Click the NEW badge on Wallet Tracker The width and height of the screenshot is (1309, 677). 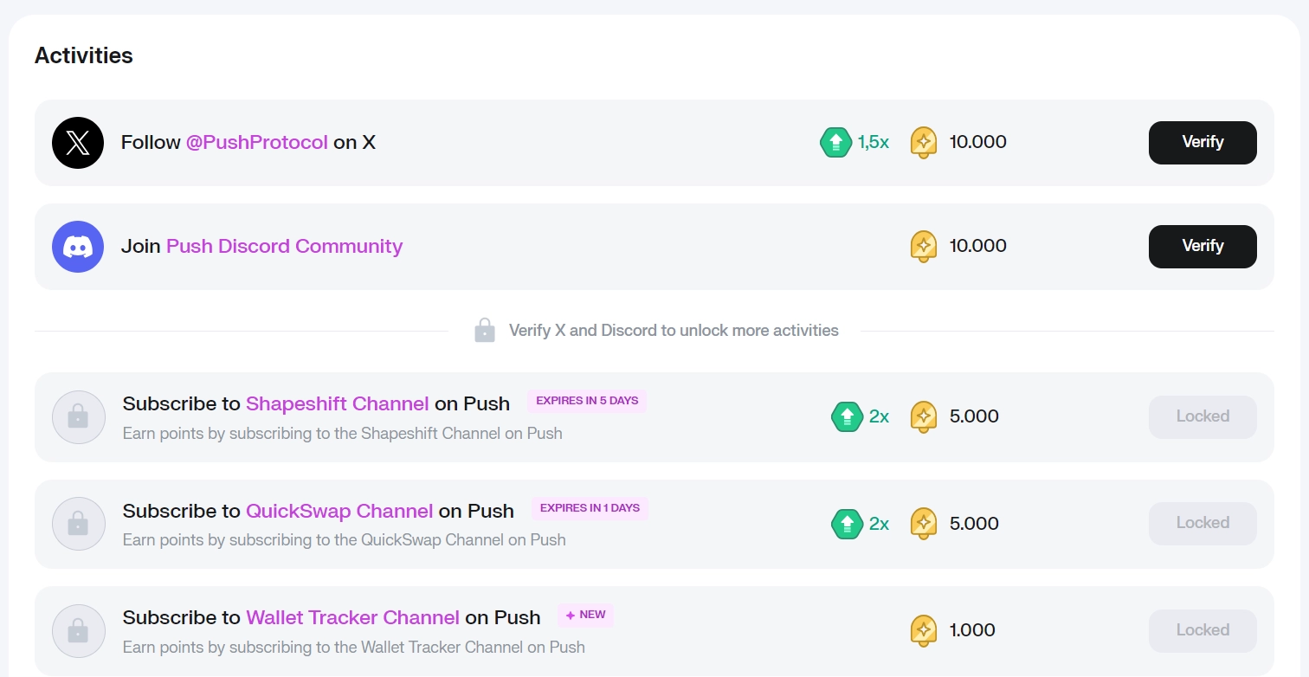click(x=586, y=615)
